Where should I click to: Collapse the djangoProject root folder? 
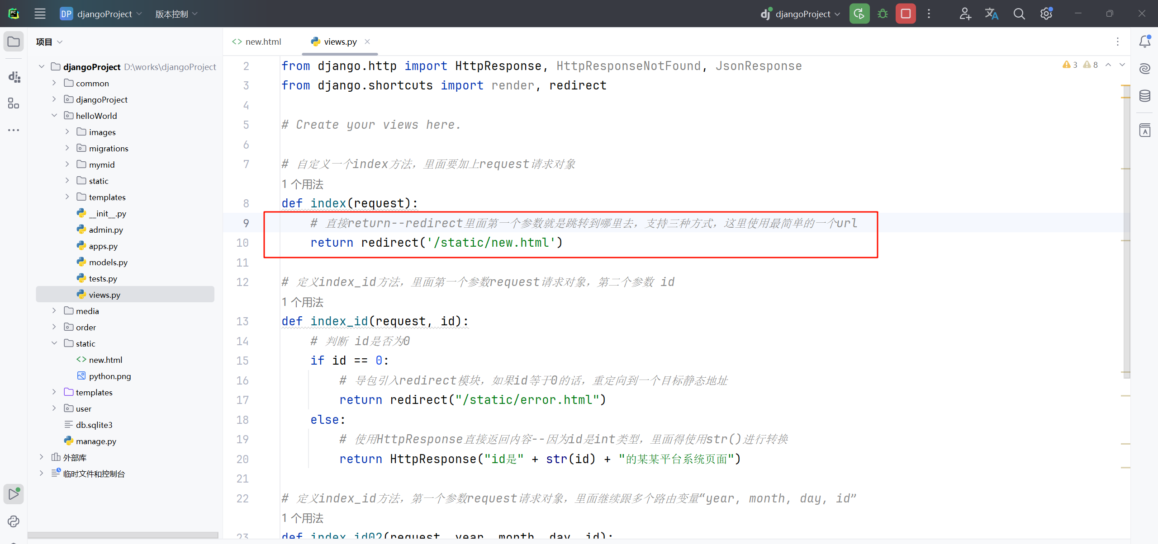(x=42, y=67)
